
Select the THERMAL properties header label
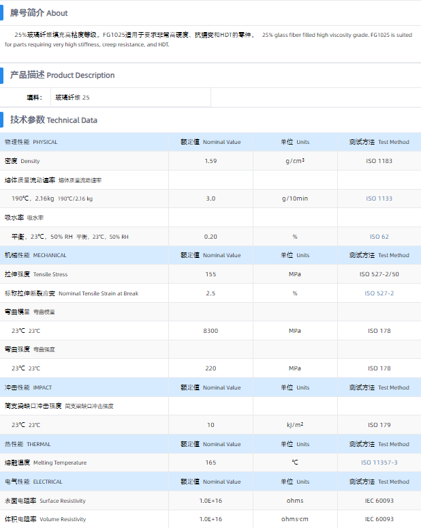click(28, 444)
